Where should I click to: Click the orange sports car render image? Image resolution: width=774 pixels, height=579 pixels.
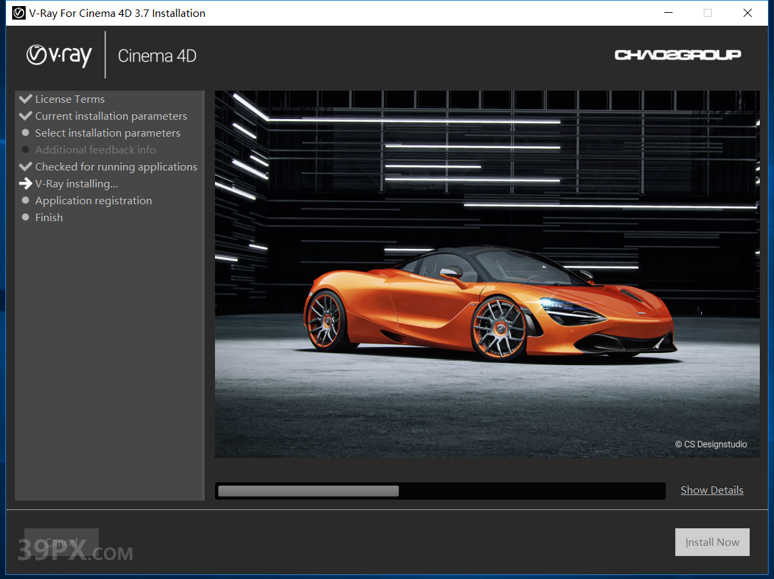point(487,274)
